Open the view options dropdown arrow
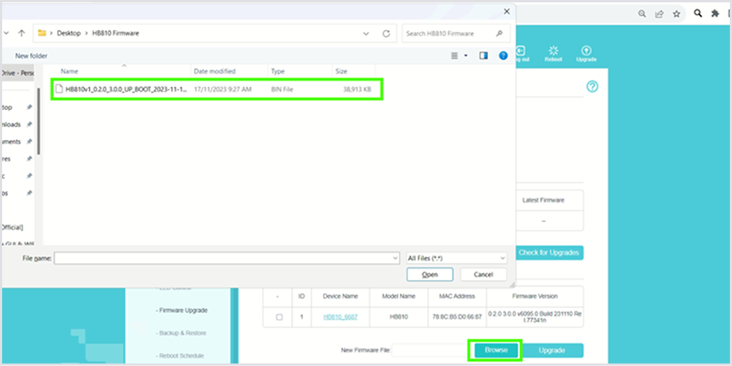The height and width of the screenshot is (366, 732). coord(465,56)
